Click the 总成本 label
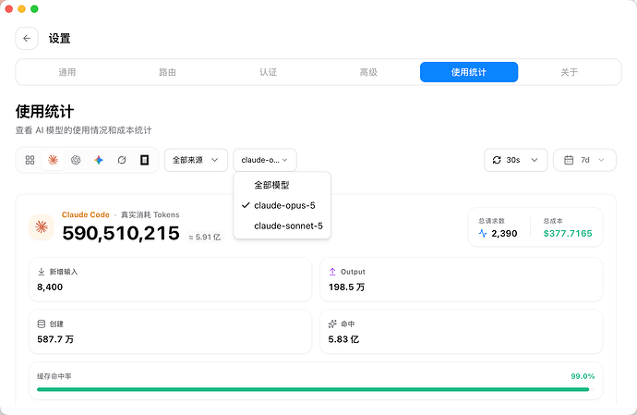 pyautogui.click(x=553, y=221)
